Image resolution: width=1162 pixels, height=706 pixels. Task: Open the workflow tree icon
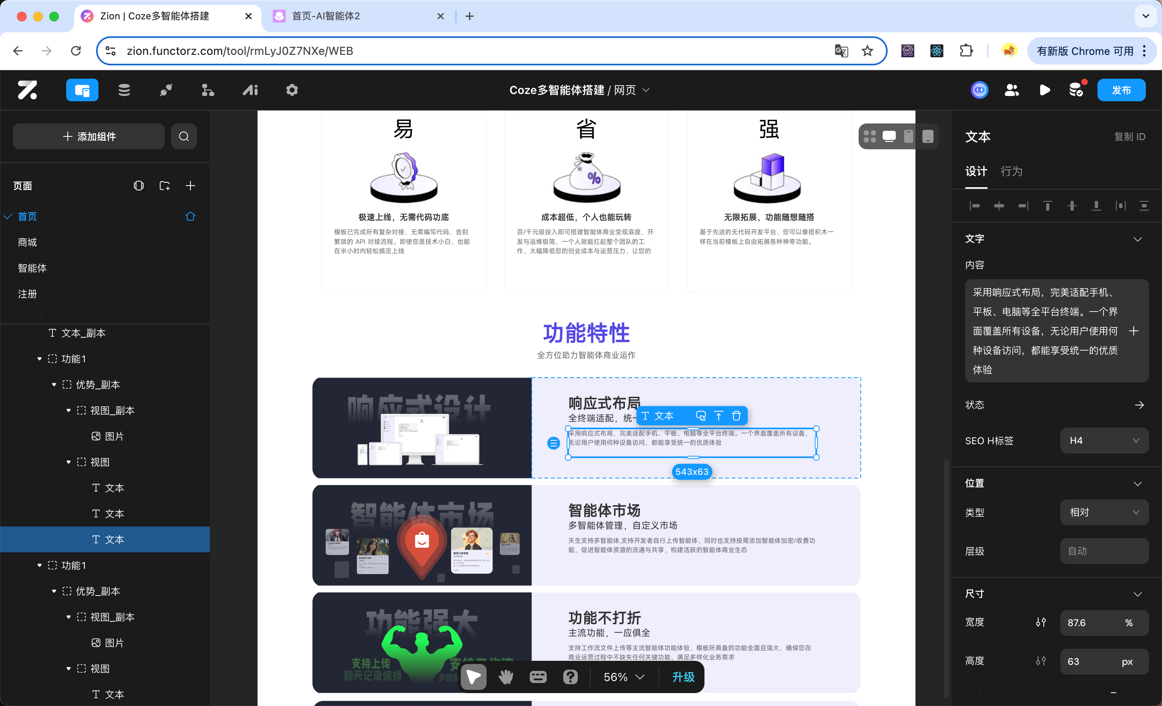[207, 90]
